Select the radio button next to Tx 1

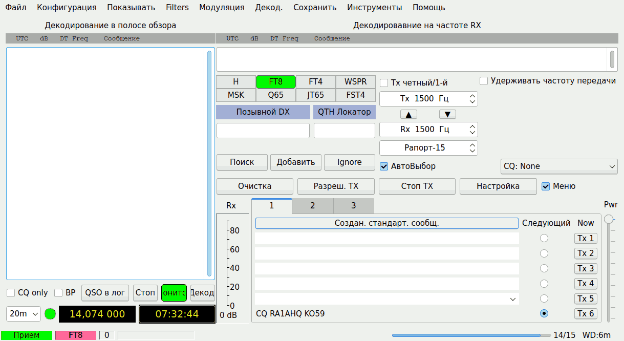pyautogui.click(x=544, y=238)
